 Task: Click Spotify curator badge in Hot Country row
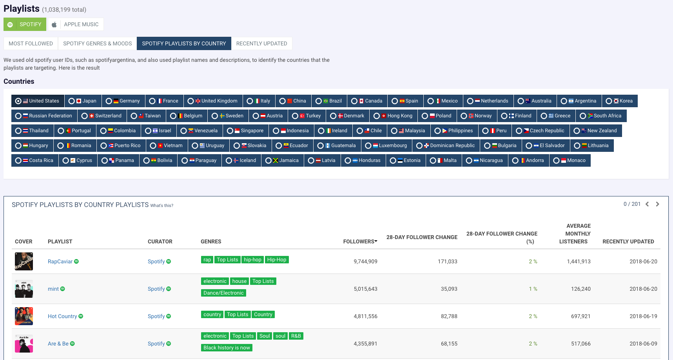[x=169, y=316]
